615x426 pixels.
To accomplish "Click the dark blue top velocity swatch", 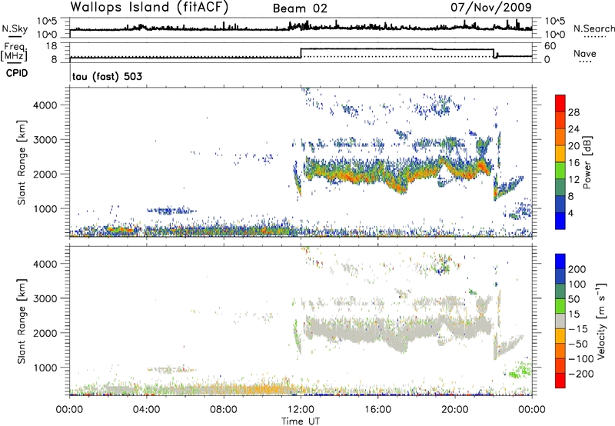I will 560,261.
